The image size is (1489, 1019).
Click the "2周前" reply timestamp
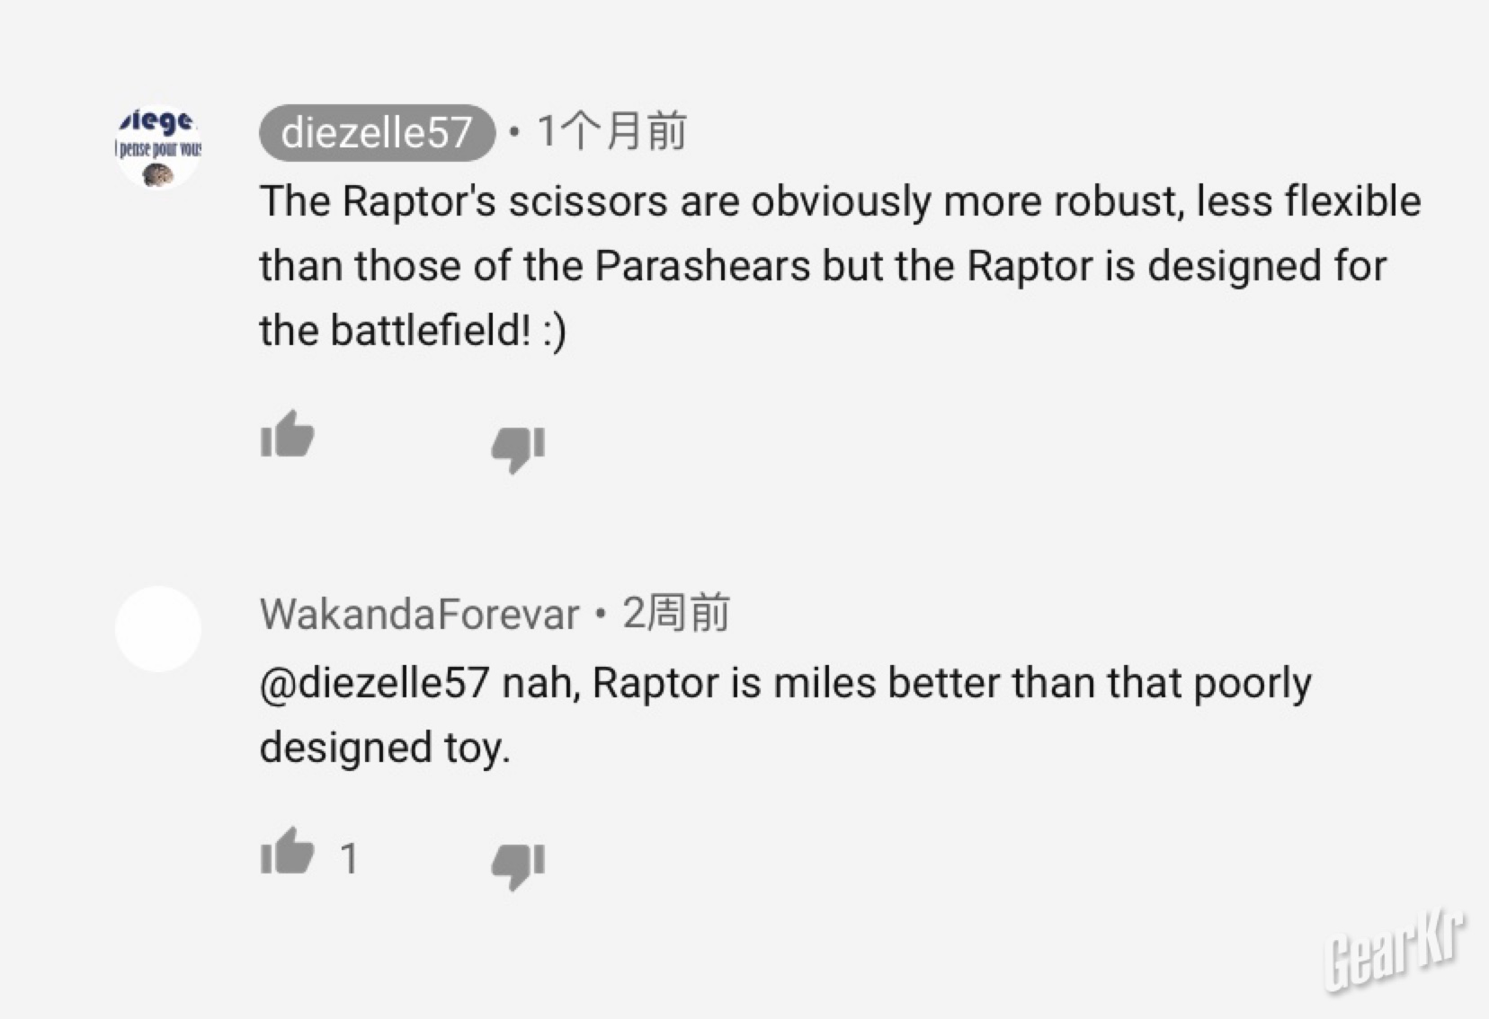[676, 614]
